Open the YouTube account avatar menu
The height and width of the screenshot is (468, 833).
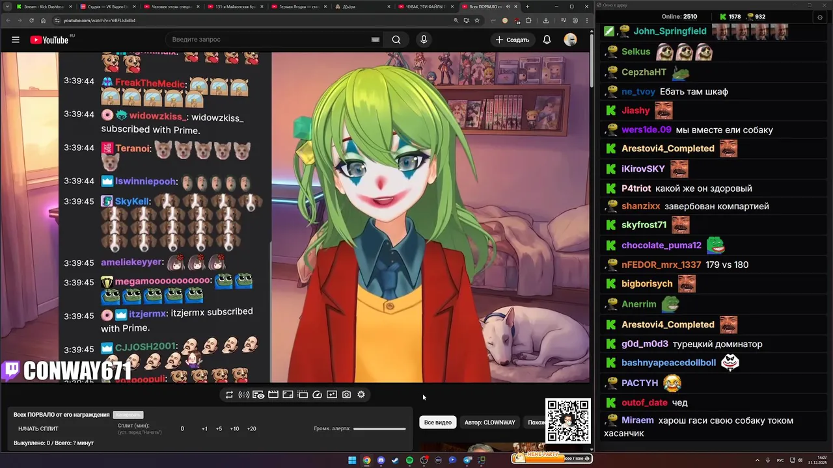coord(570,40)
